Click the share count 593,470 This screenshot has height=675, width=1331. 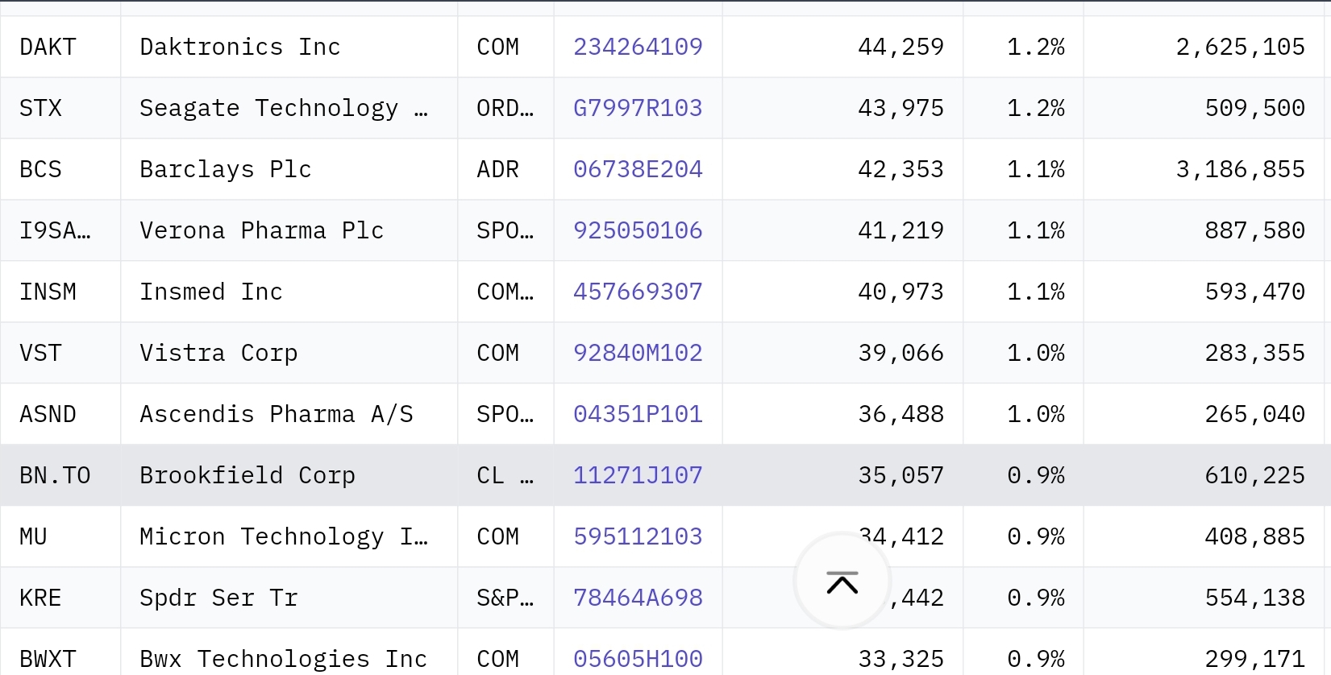click(1255, 292)
